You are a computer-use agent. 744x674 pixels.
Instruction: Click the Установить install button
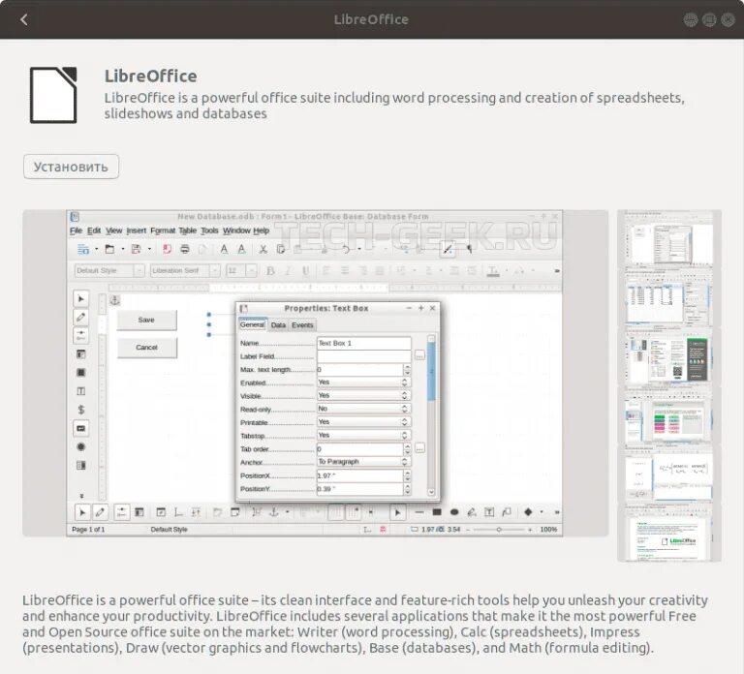[71, 167]
